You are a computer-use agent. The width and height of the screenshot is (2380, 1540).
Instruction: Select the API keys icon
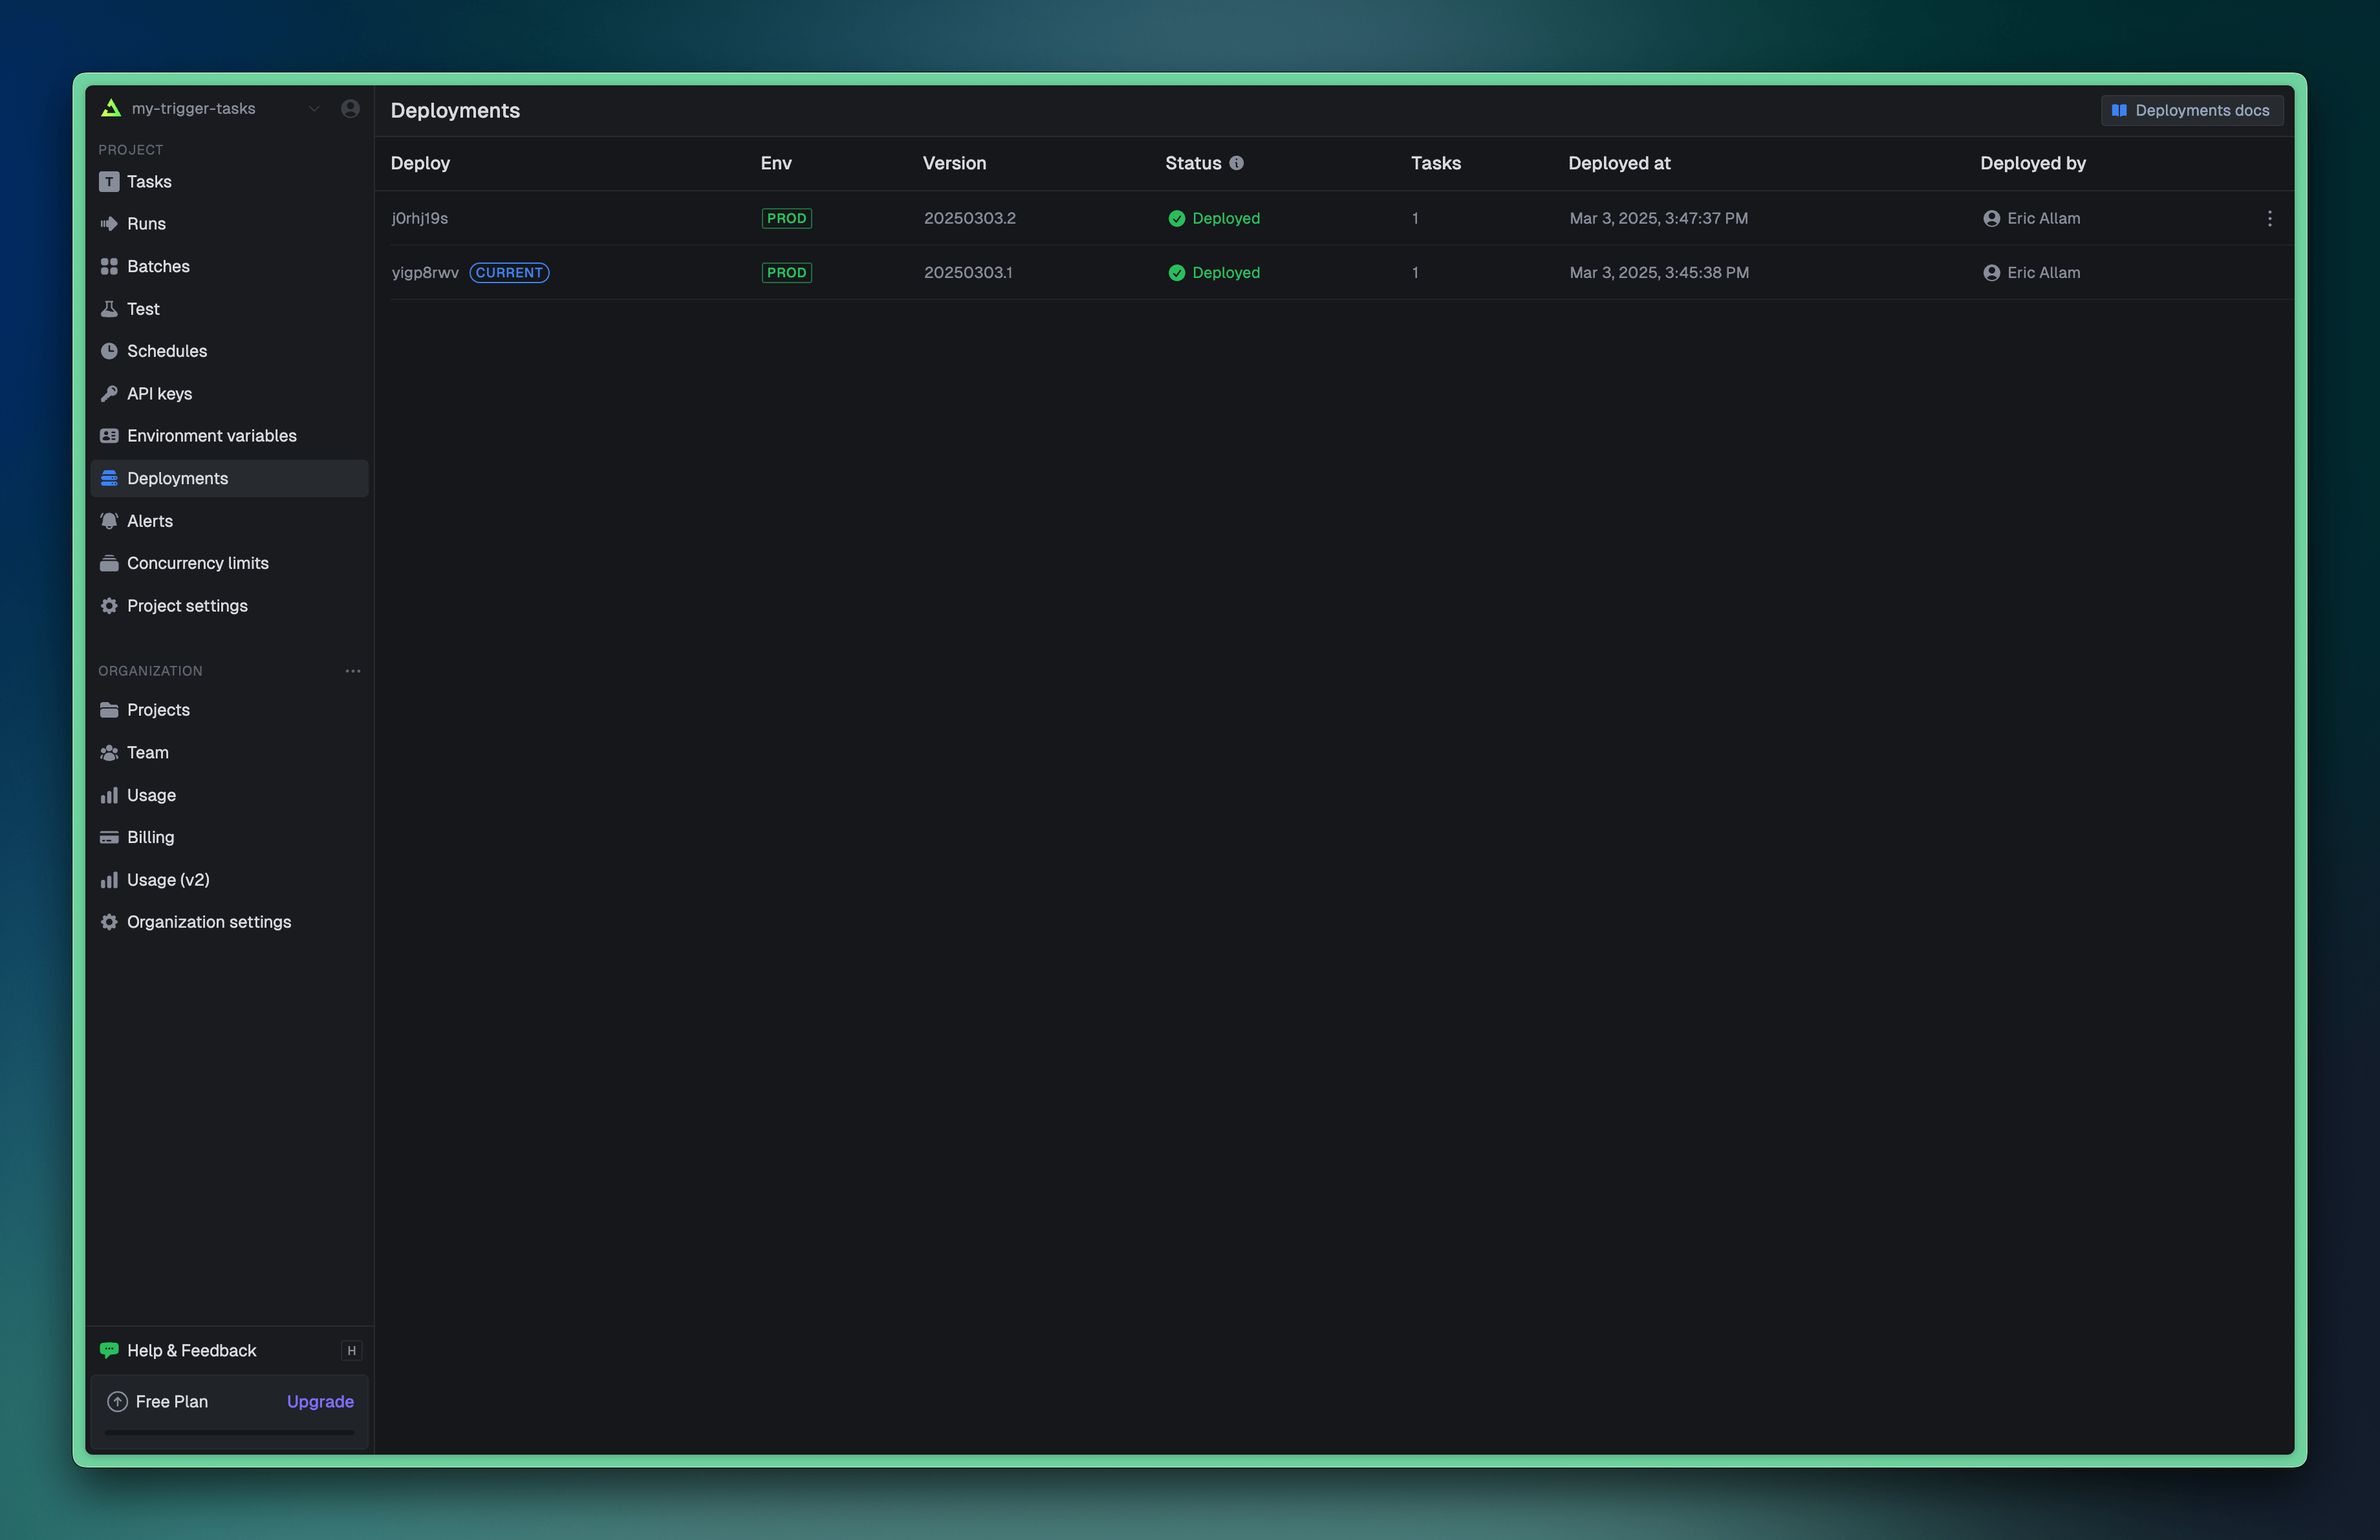click(109, 394)
